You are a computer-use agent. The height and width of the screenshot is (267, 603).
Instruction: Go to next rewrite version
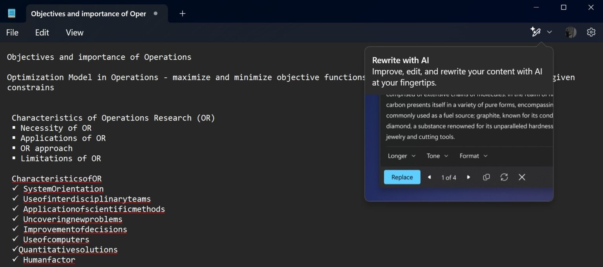(x=468, y=177)
